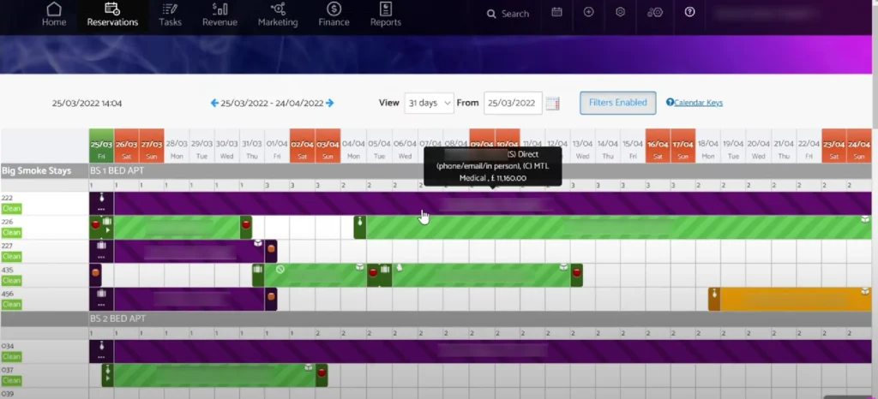Switch to the Reports tab
This screenshot has height=399, width=878.
385,15
